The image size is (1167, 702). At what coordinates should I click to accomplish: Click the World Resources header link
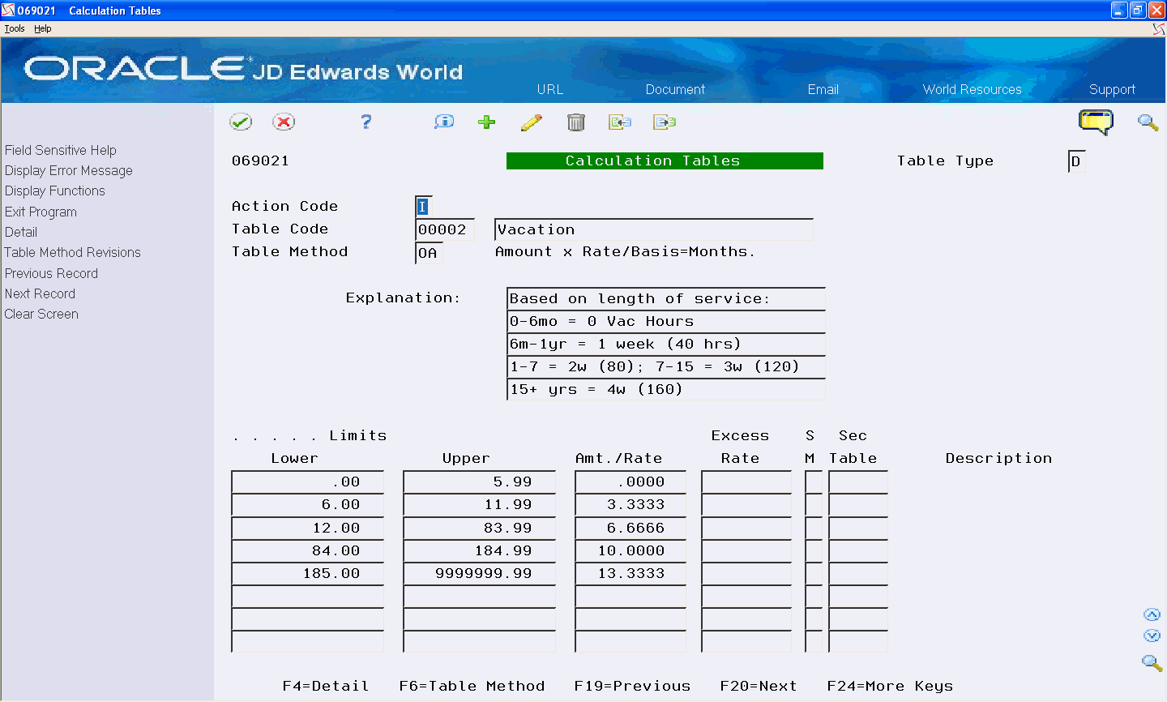(972, 89)
